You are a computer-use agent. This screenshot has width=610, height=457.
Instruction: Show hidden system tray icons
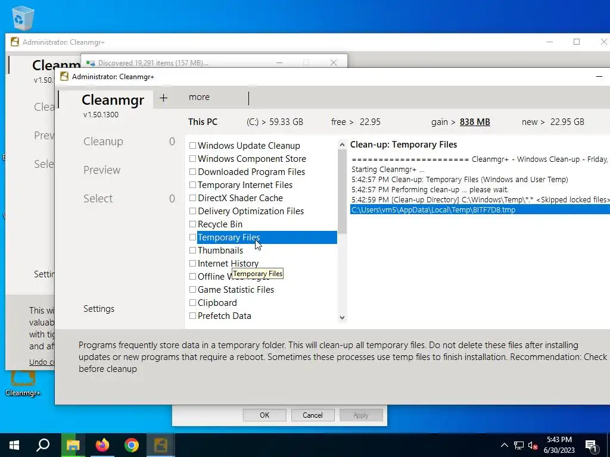[504, 445]
